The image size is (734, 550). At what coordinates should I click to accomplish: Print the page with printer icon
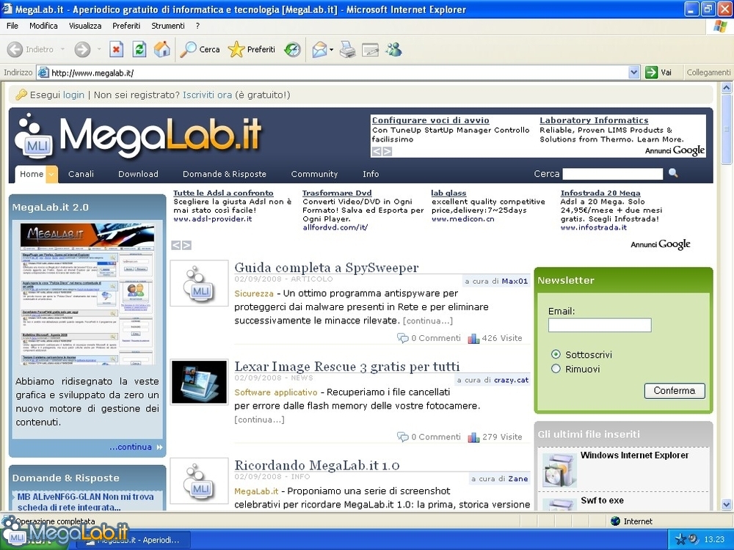tap(347, 49)
